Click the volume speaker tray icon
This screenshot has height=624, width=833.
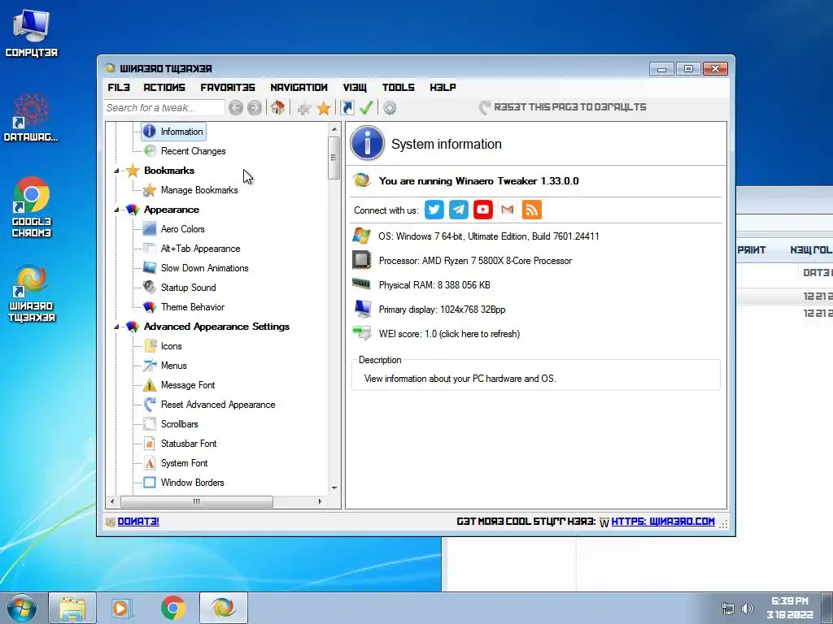tap(748, 609)
